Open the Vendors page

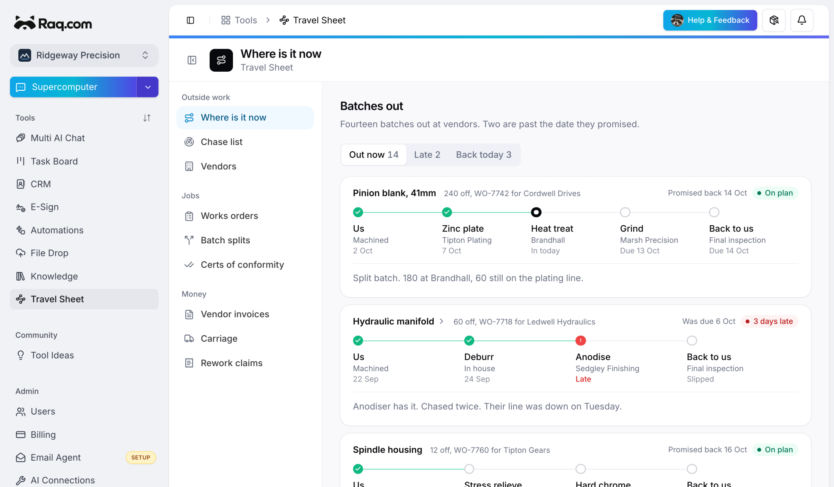pos(245,166)
